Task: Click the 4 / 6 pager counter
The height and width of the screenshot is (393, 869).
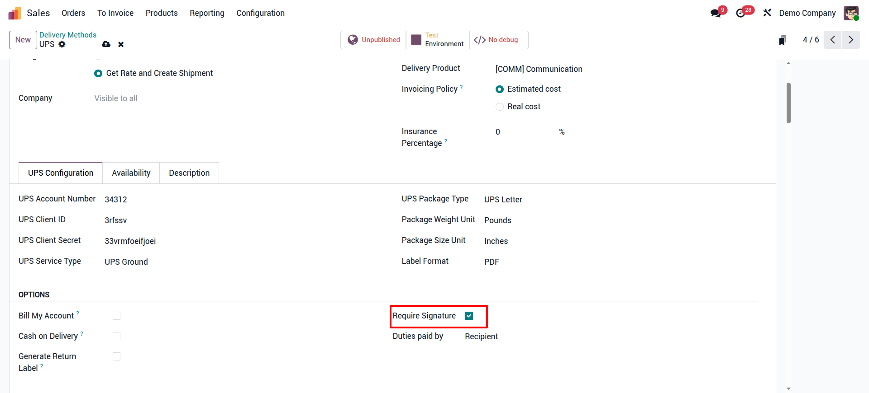Action: pyautogui.click(x=811, y=40)
